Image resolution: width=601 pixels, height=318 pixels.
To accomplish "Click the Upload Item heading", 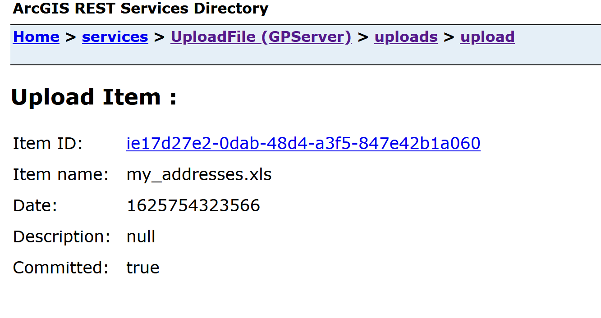I will coord(94,97).
